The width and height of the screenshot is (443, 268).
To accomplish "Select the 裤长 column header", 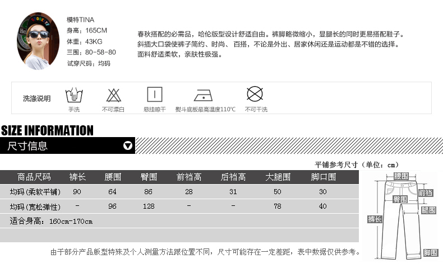I will pyautogui.click(x=77, y=177).
